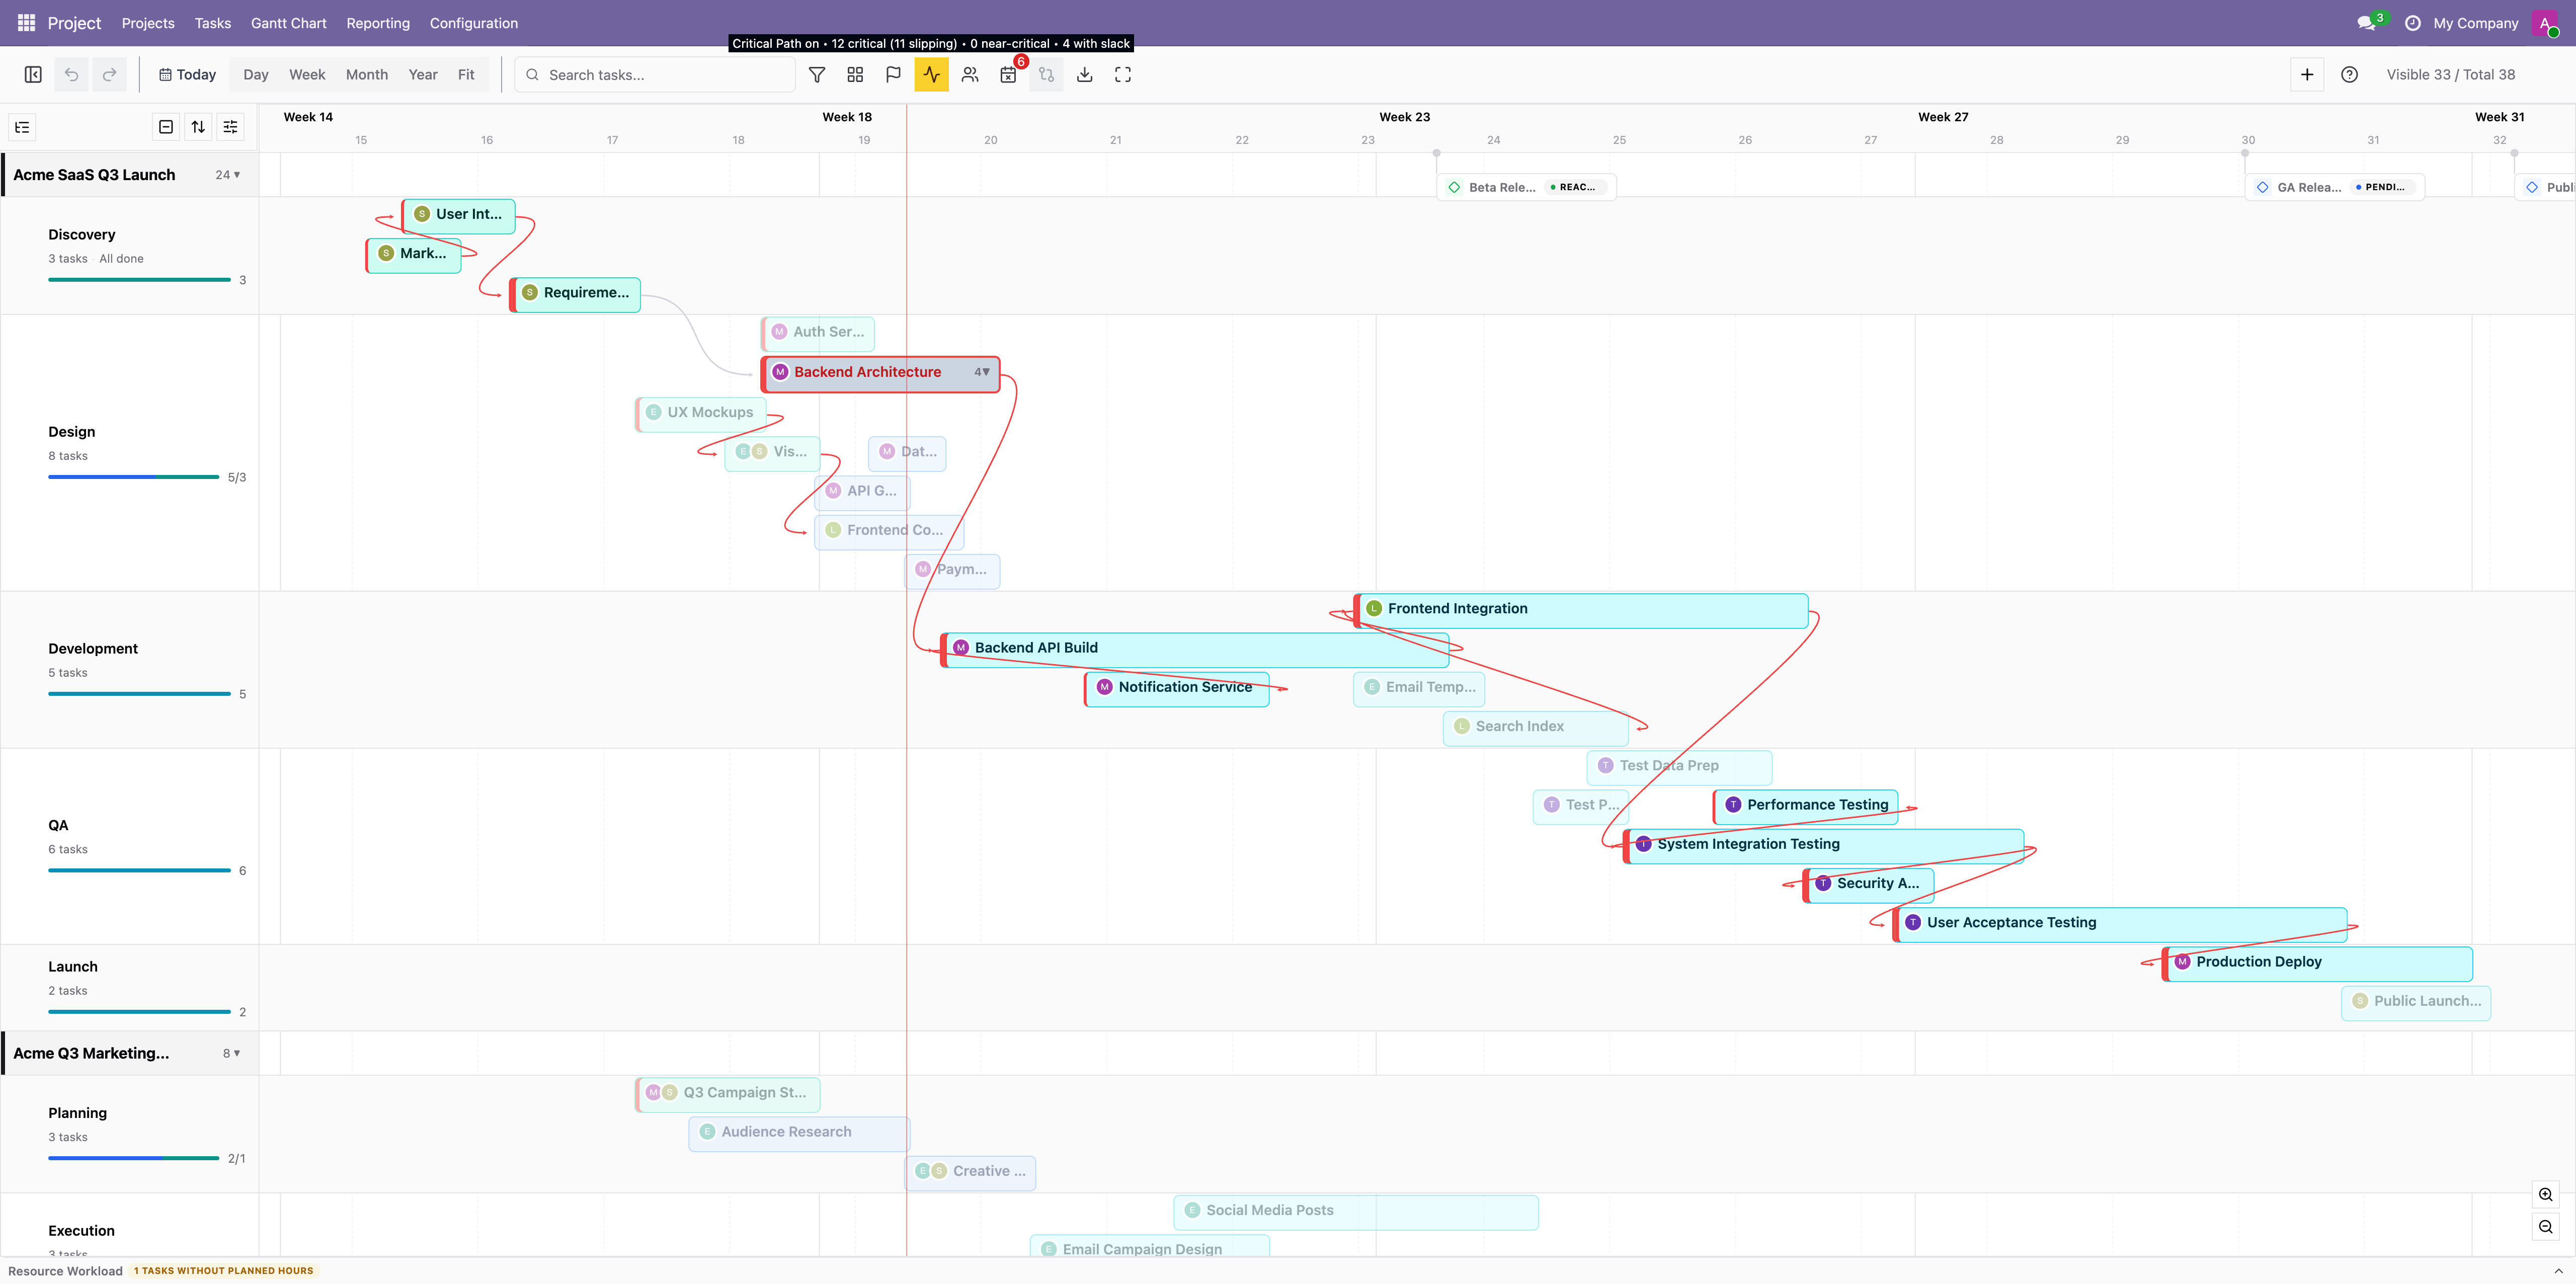Zoom out on the timeline
This screenshot has height=1284, width=2576.
pos(2545,1227)
